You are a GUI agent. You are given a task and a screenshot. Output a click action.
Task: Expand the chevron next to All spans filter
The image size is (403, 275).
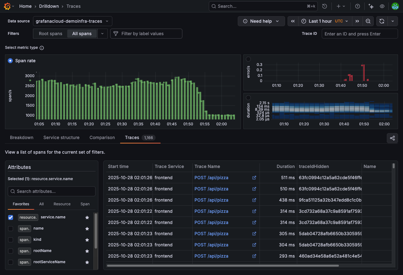pyautogui.click(x=102, y=34)
